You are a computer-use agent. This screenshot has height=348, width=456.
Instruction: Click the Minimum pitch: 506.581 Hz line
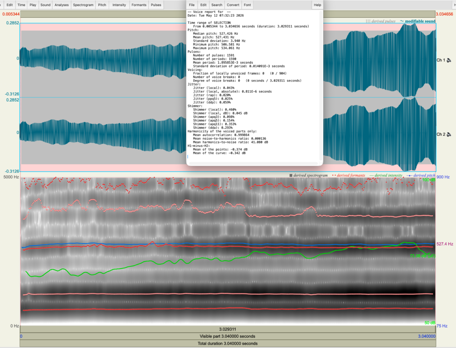tap(216, 45)
